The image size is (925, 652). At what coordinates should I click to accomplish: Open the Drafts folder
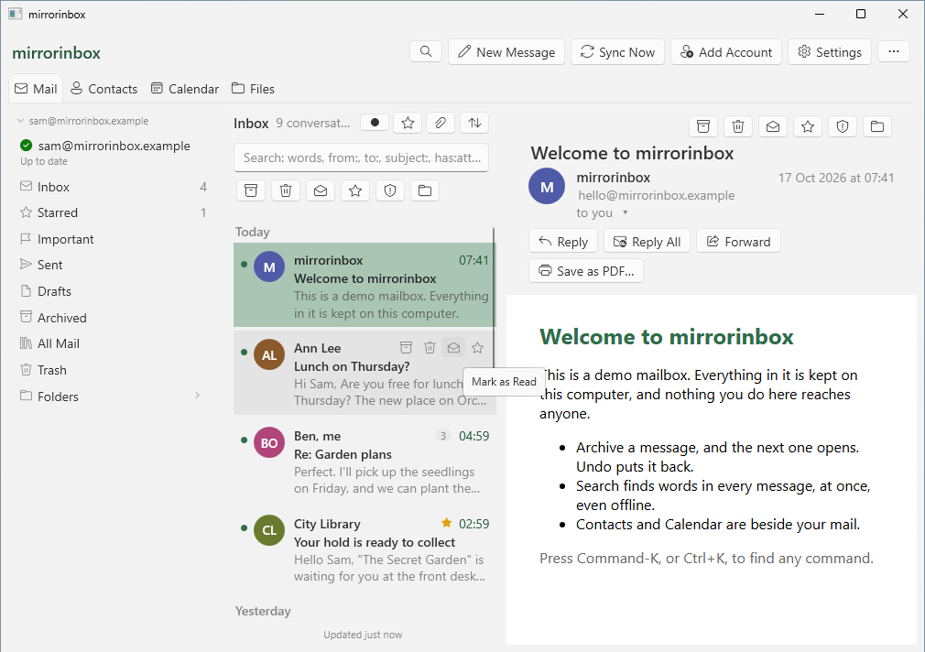[113, 291]
